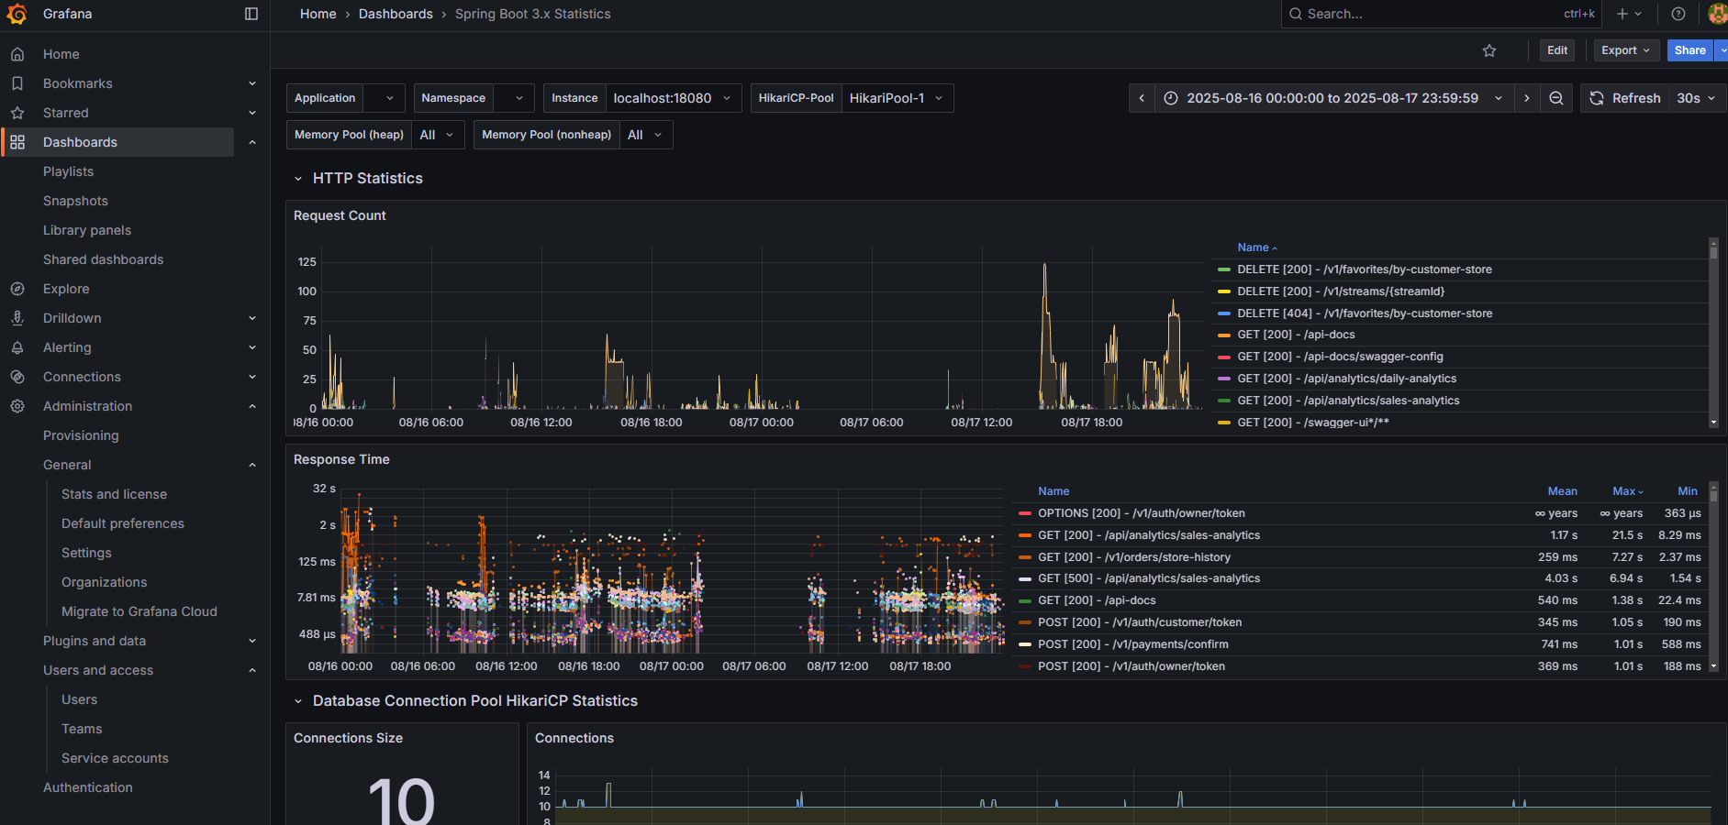The image size is (1728, 825).
Task: Click the Refresh button
Action: point(1624,98)
